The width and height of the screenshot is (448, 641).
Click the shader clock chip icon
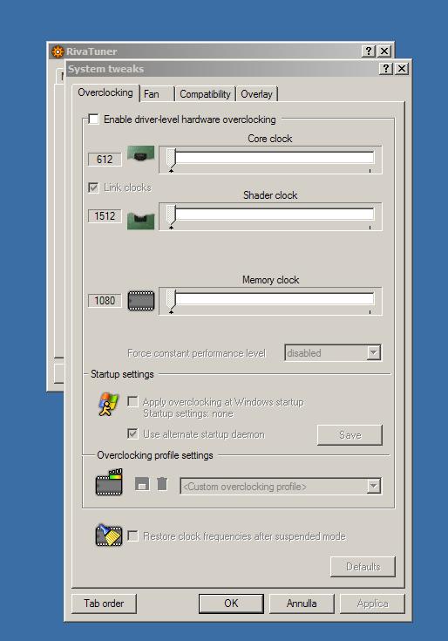(x=141, y=221)
